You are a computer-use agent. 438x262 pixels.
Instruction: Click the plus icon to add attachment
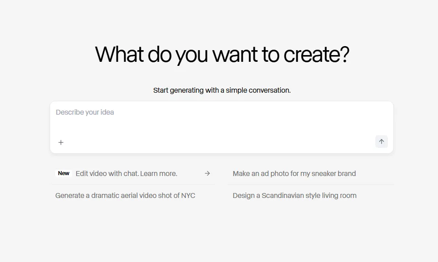(x=61, y=142)
